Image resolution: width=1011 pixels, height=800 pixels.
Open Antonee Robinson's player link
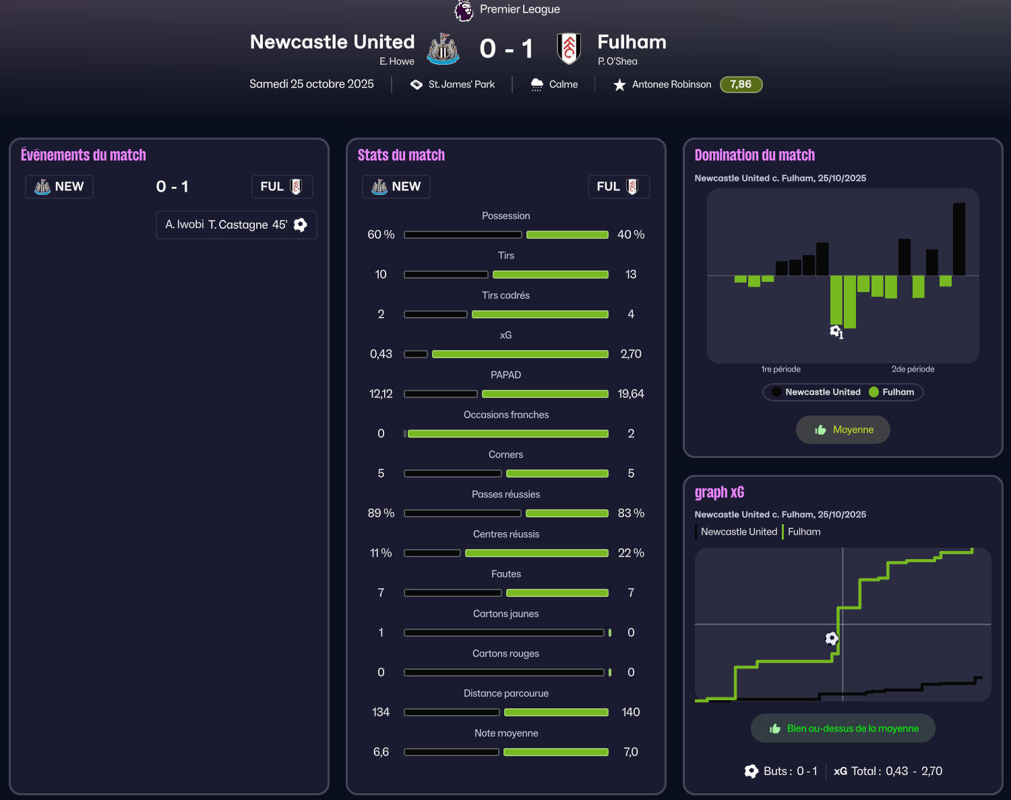tap(671, 84)
